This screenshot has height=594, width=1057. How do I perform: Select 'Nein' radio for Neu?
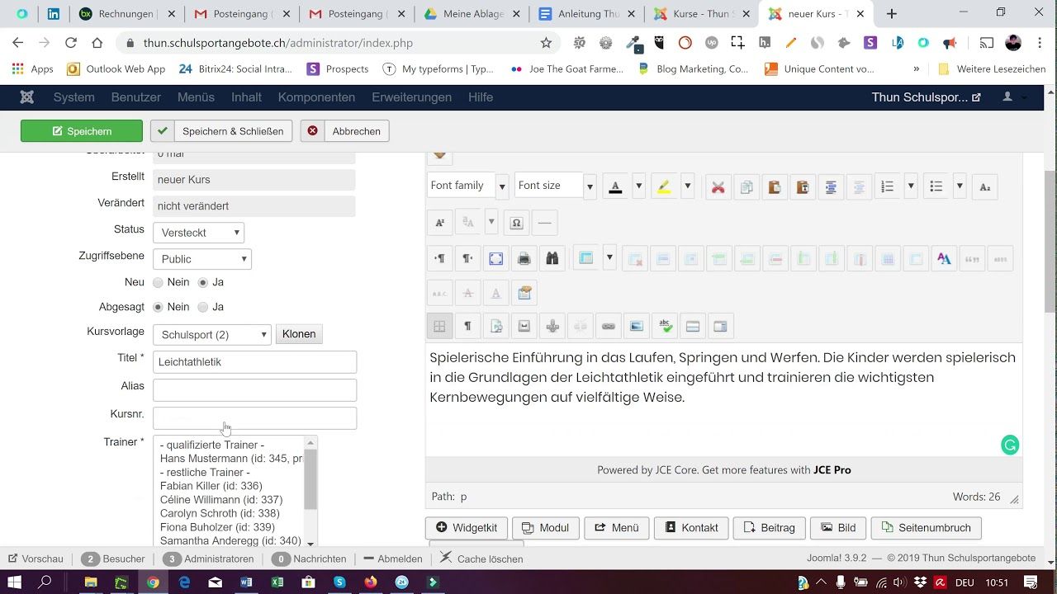159,282
